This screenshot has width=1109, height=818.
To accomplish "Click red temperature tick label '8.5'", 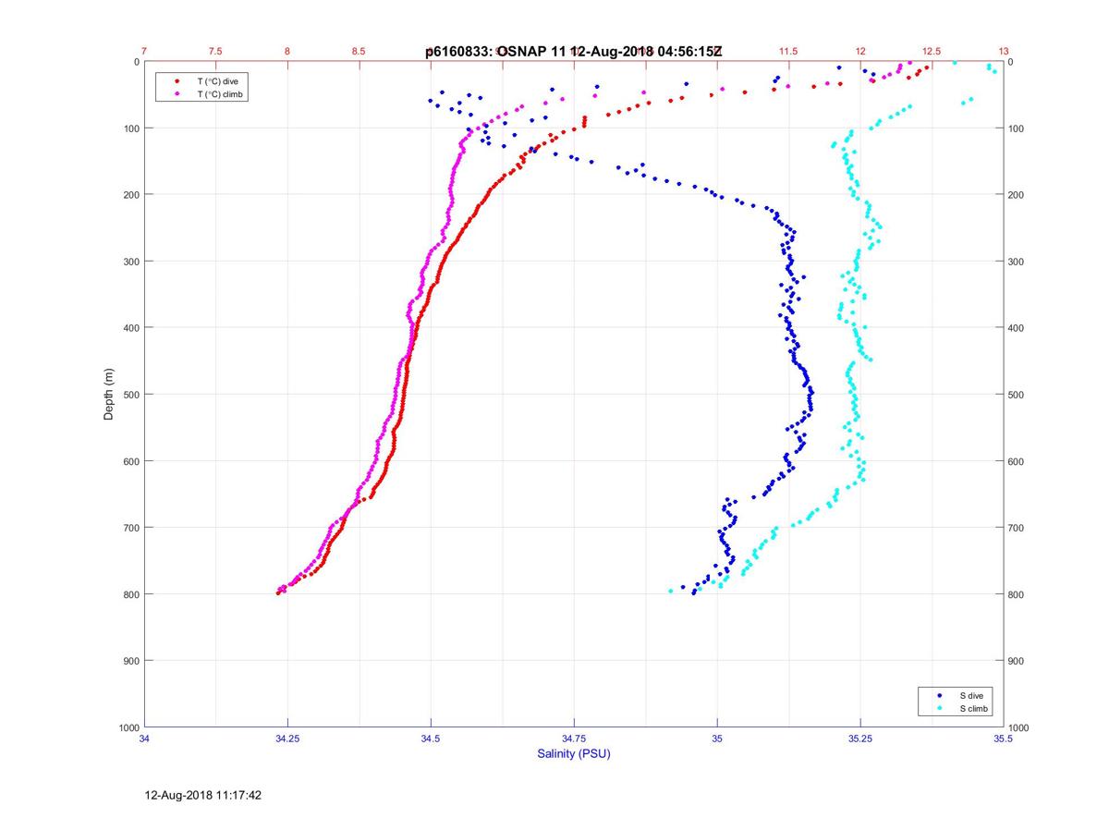I will click(x=360, y=51).
